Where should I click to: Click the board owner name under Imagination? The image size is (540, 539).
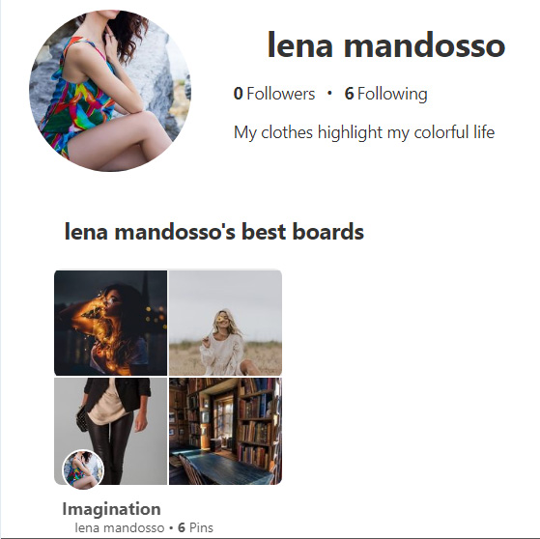pyautogui.click(x=119, y=527)
